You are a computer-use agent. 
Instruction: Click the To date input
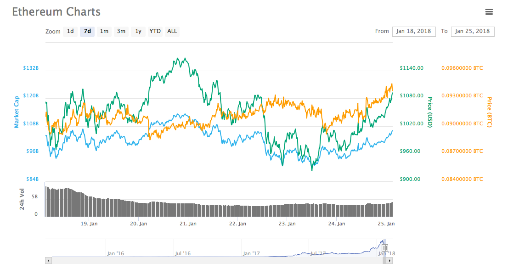(x=473, y=31)
